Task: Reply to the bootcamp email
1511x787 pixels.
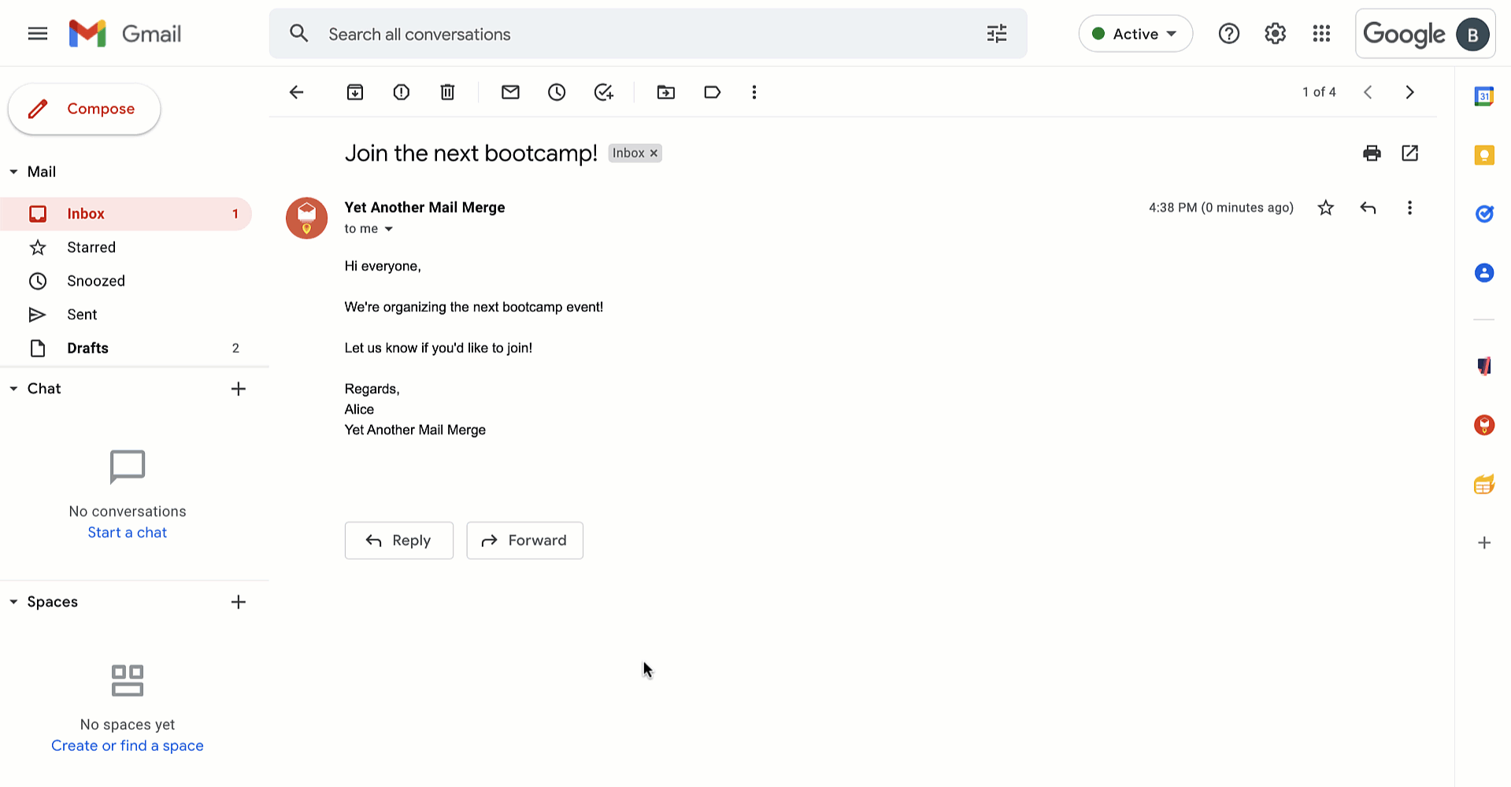Action: [398, 540]
